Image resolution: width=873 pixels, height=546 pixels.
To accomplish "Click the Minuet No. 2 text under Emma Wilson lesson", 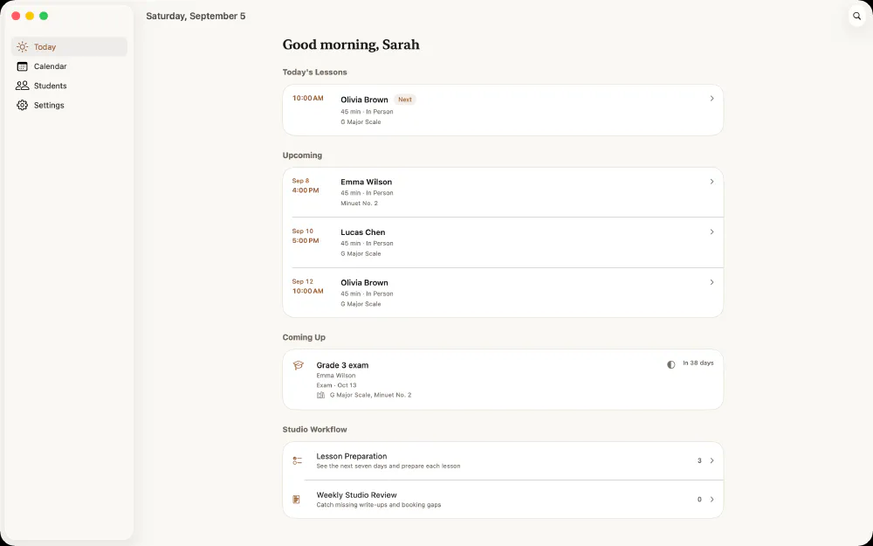I will click(359, 204).
